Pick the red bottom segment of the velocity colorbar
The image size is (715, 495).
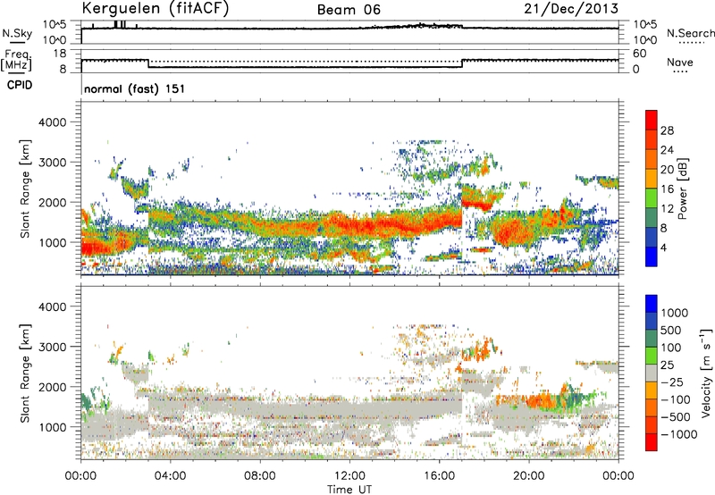click(652, 442)
